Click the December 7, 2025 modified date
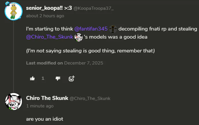 pyautogui.click(x=83, y=63)
